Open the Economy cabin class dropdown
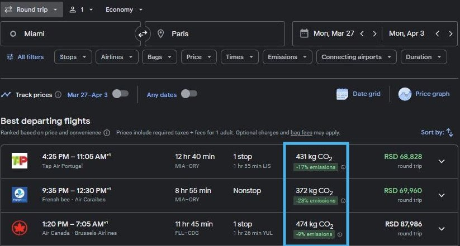Image resolution: width=460 pixels, height=246 pixels. tap(124, 9)
